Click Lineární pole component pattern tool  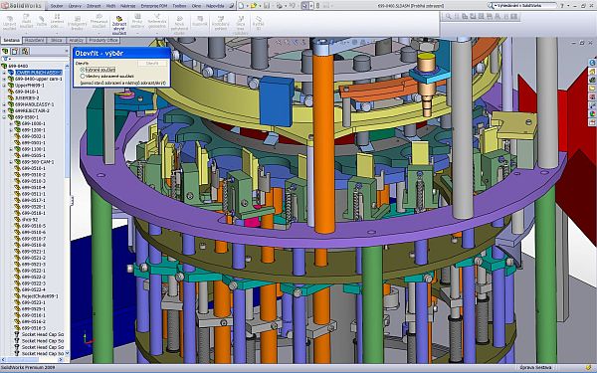click(x=57, y=21)
